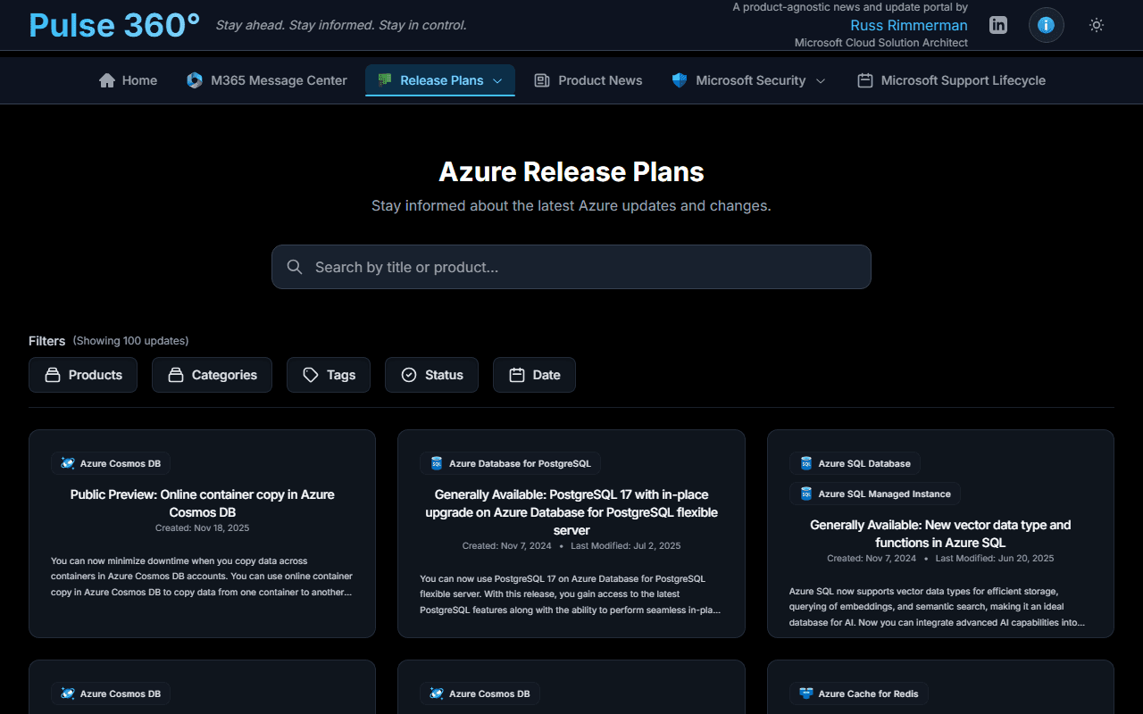Open the Microsoft Security menu label
This screenshot has height=714, width=1143.
(x=750, y=80)
